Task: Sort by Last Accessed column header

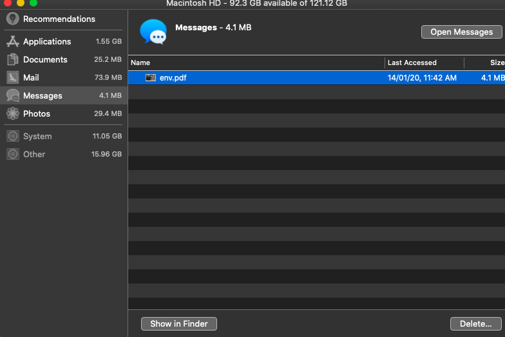Action: tap(412, 63)
